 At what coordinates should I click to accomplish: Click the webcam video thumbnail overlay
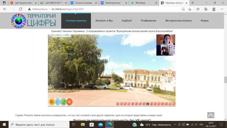point(166,45)
